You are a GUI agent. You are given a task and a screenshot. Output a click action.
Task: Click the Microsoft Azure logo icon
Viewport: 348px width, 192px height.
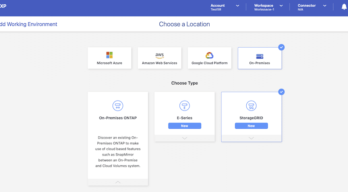pyautogui.click(x=109, y=55)
